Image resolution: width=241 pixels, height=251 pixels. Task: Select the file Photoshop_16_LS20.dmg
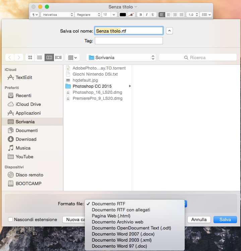click(97, 92)
